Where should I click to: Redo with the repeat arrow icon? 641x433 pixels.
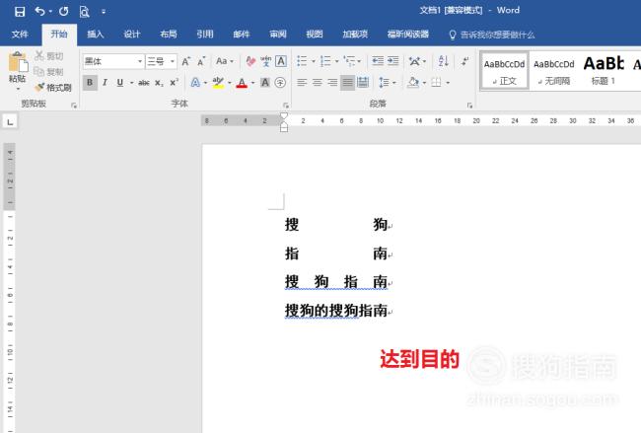tap(63, 12)
